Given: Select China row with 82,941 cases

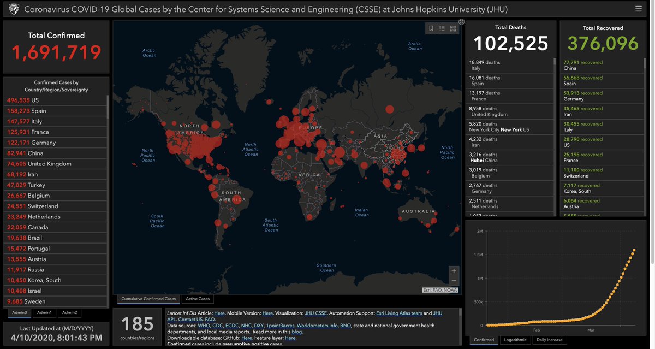Looking at the screenshot, I should 56,153.
